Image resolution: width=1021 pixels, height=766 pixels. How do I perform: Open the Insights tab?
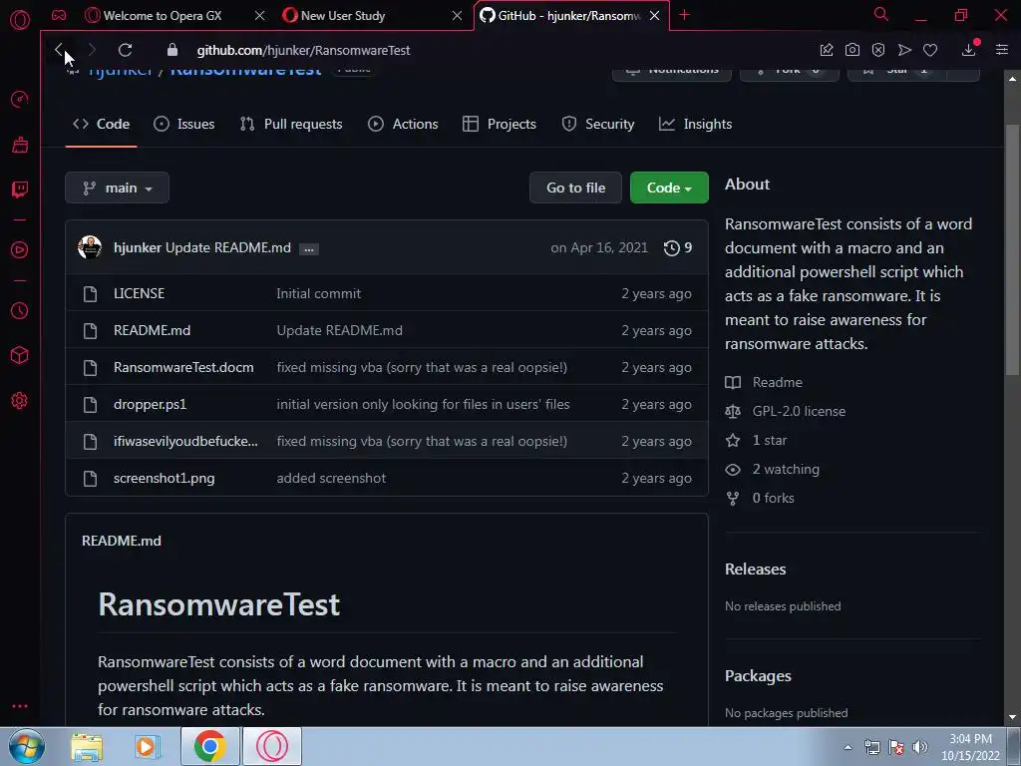pos(695,124)
